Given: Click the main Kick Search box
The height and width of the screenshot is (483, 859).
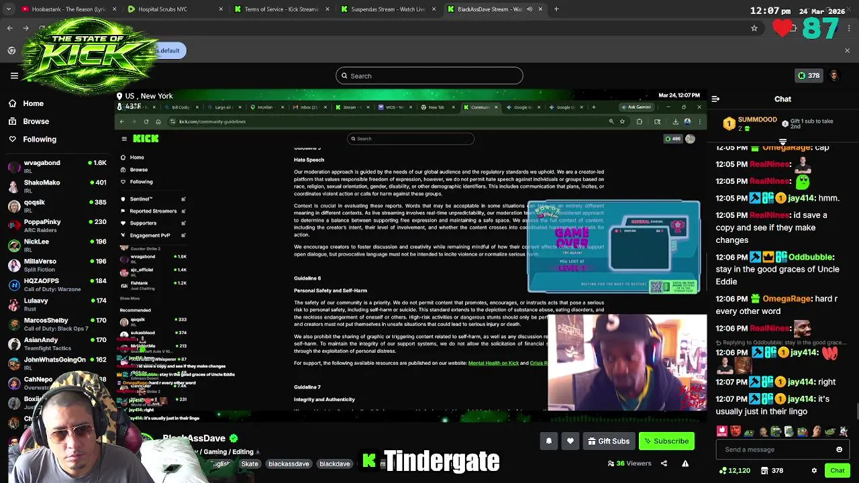Looking at the screenshot, I should click(429, 76).
